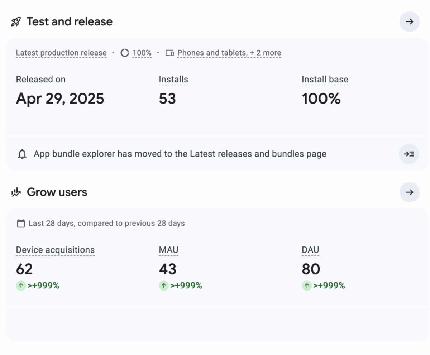Click the Grow users chart icon
The width and height of the screenshot is (430, 355).
click(x=16, y=192)
